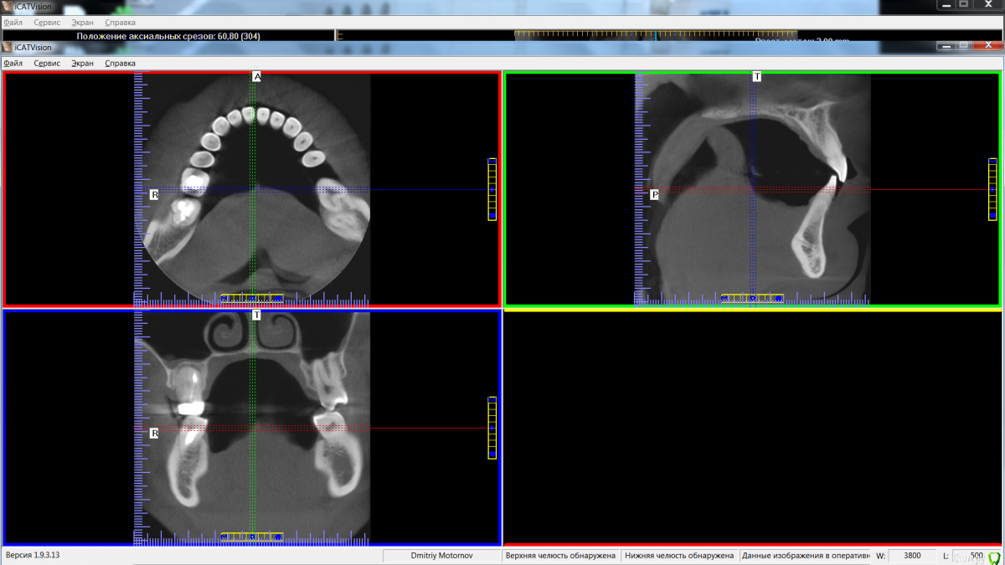Click the T orientation marker in the coronal view
Screen dimensions: 1005x565
(x=256, y=316)
